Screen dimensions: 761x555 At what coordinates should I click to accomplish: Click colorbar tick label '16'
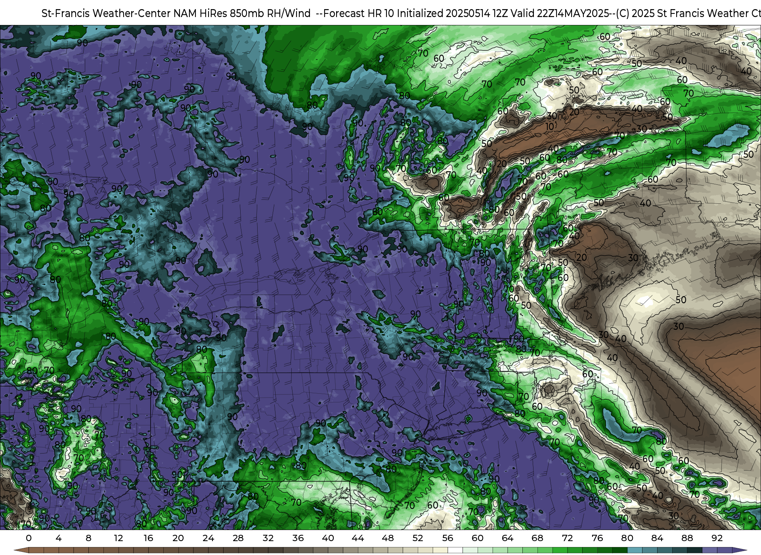[148, 538]
